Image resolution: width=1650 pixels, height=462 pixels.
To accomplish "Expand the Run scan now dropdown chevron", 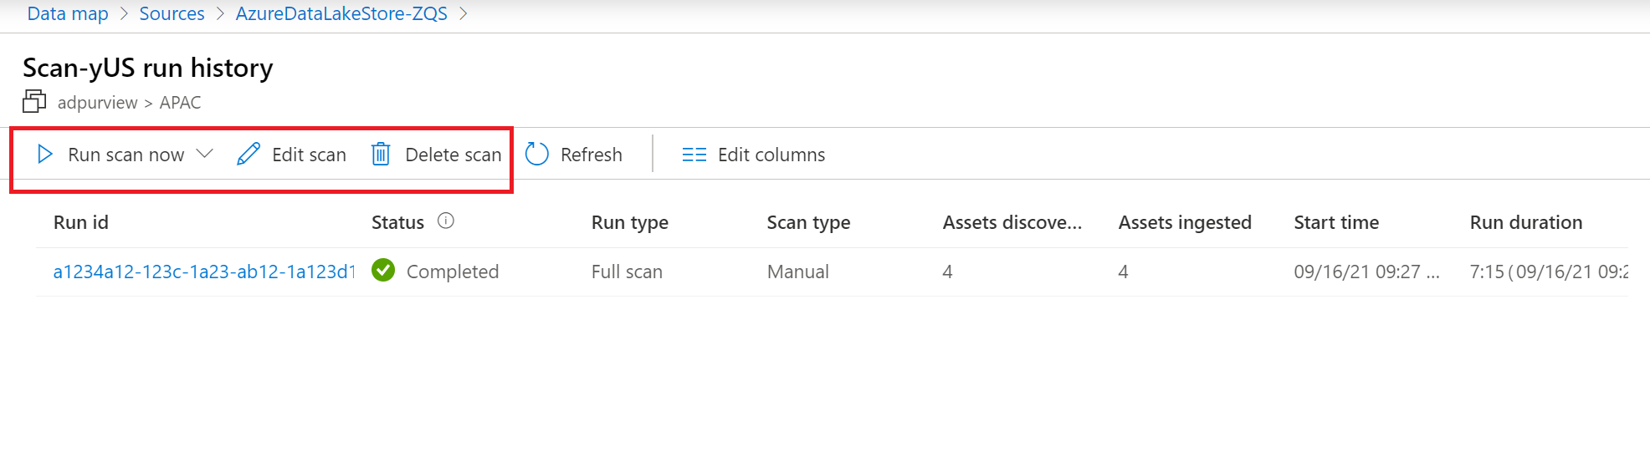I will (205, 154).
